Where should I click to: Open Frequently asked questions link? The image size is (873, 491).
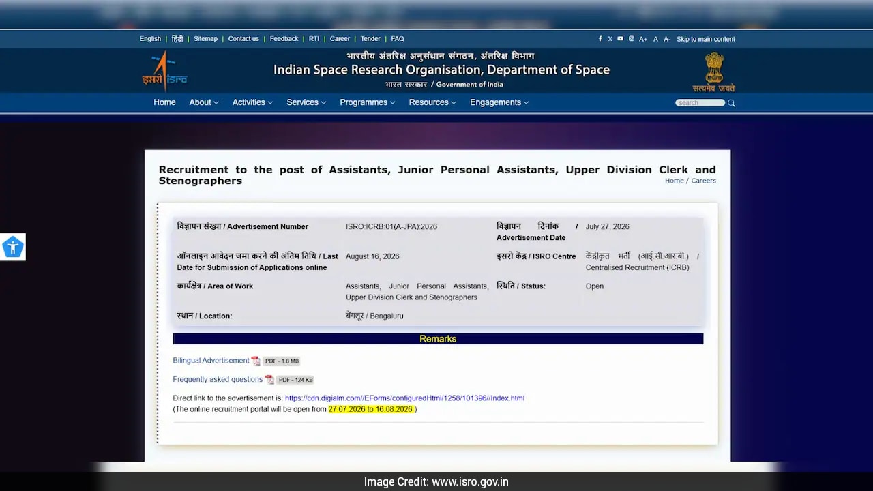click(x=218, y=380)
